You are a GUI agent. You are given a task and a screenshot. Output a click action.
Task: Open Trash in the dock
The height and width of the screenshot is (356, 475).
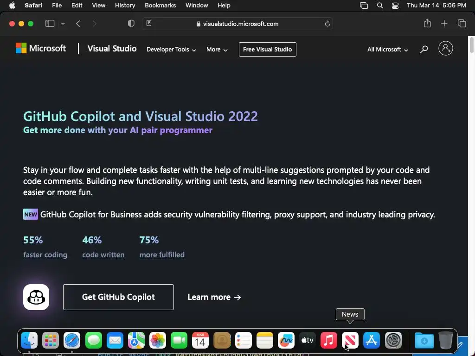[x=445, y=340]
